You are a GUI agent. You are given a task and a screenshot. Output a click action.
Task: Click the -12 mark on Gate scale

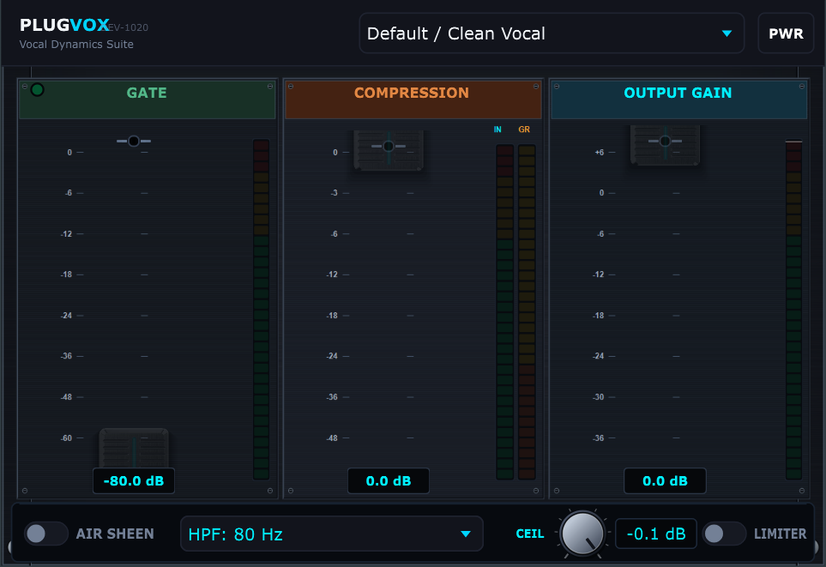pyautogui.click(x=66, y=234)
